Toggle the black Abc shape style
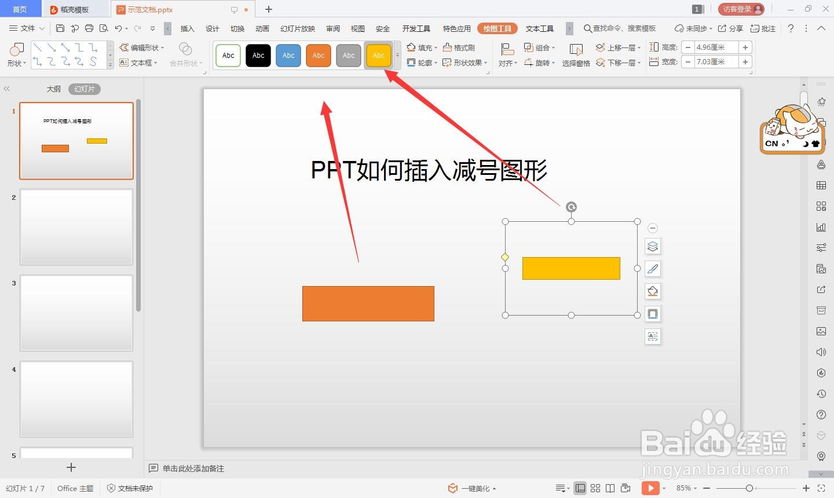834x498 pixels. point(258,55)
